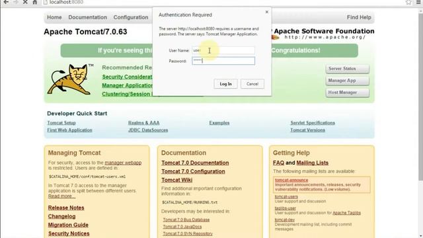Open Realms & AAA link
Screen dimensions: 423x238
point(144,123)
